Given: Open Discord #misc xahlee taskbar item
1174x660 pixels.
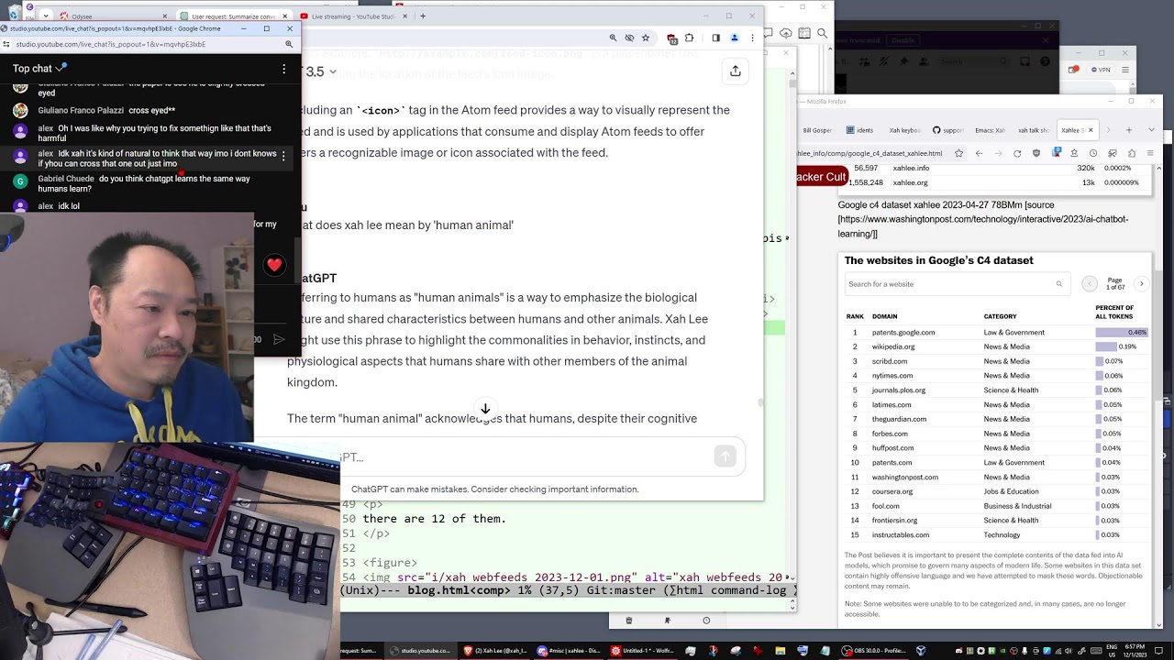Looking at the screenshot, I should pos(571,650).
